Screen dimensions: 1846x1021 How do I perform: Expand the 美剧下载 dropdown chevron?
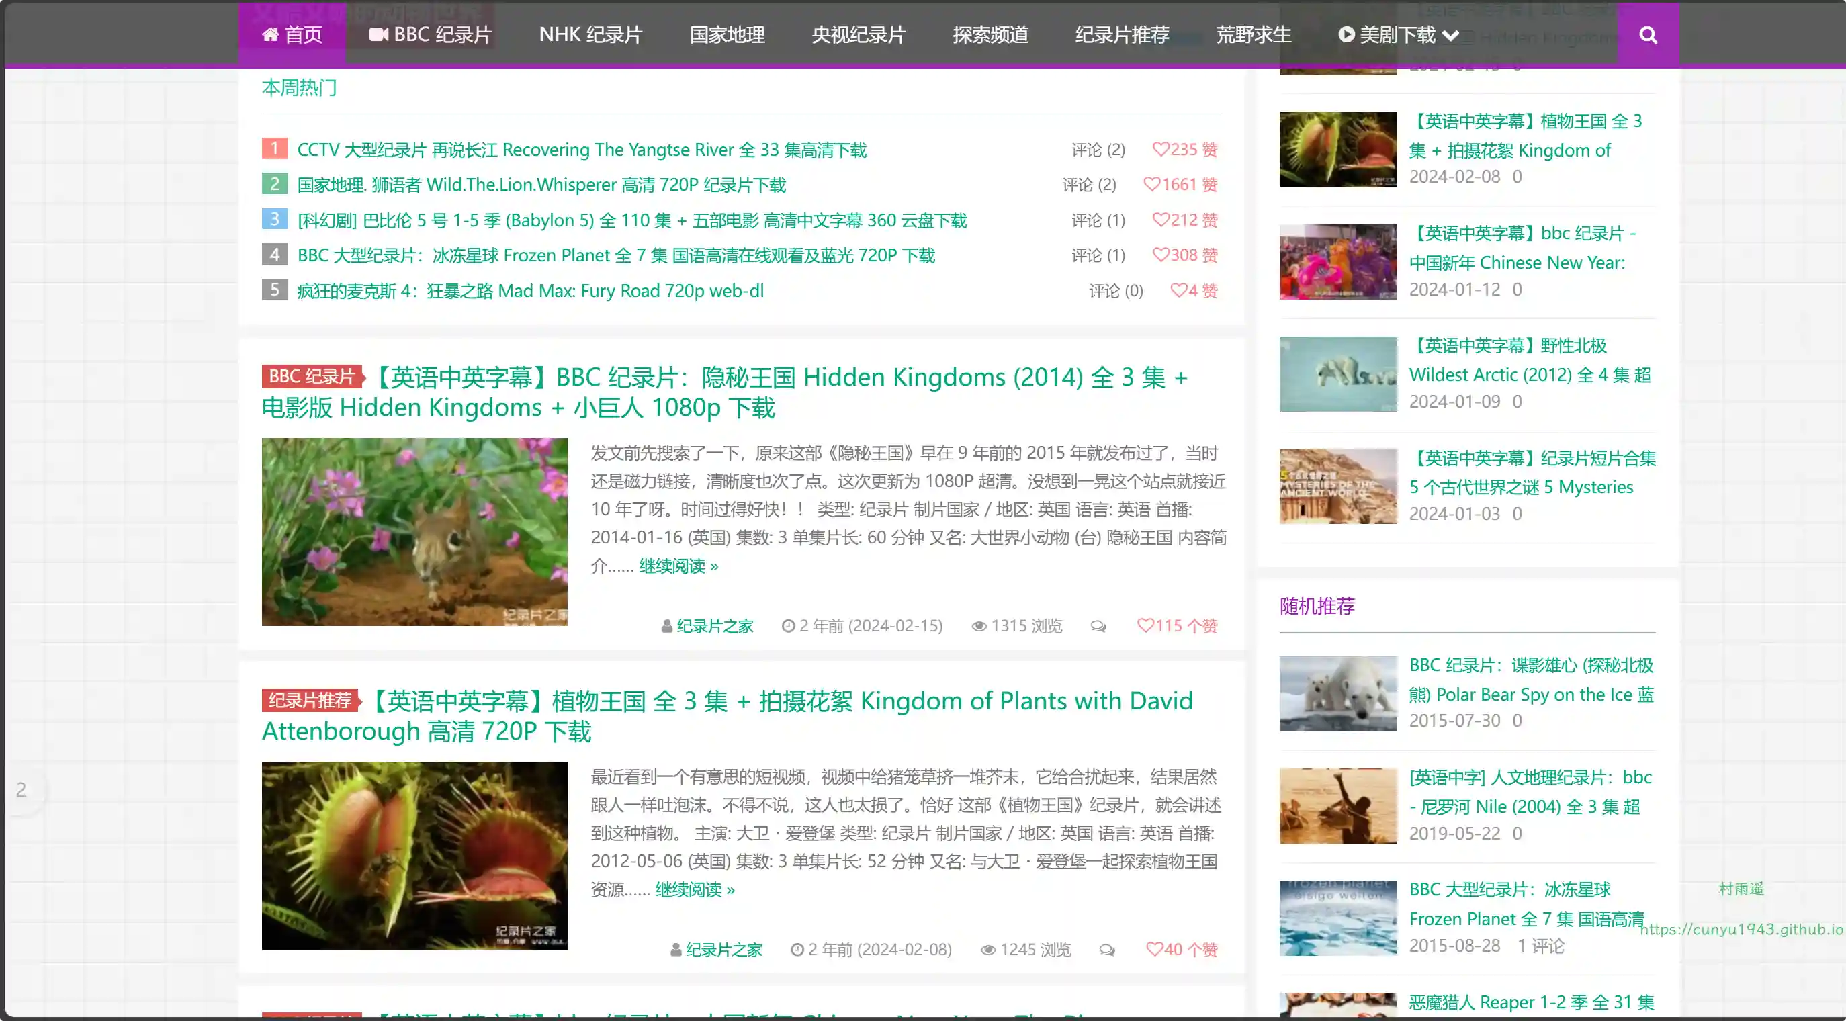[x=1450, y=35]
